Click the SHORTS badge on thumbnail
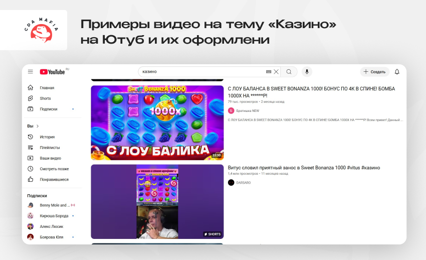 tap(212, 234)
